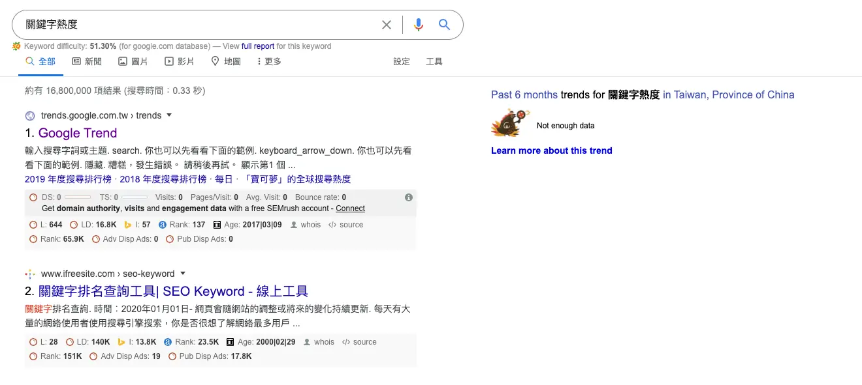Open the 更多 menu

coord(269,61)
